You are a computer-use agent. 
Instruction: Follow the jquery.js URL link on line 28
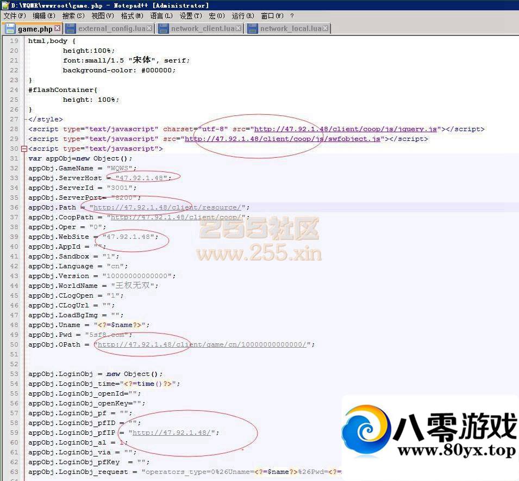pos(346,129)
